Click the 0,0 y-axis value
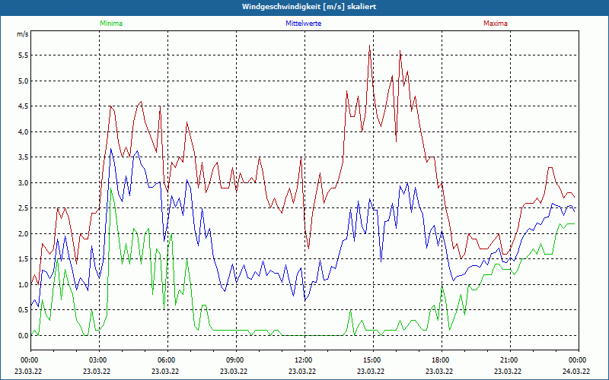This screenshot has width=609, height=380. click(24, 335)
